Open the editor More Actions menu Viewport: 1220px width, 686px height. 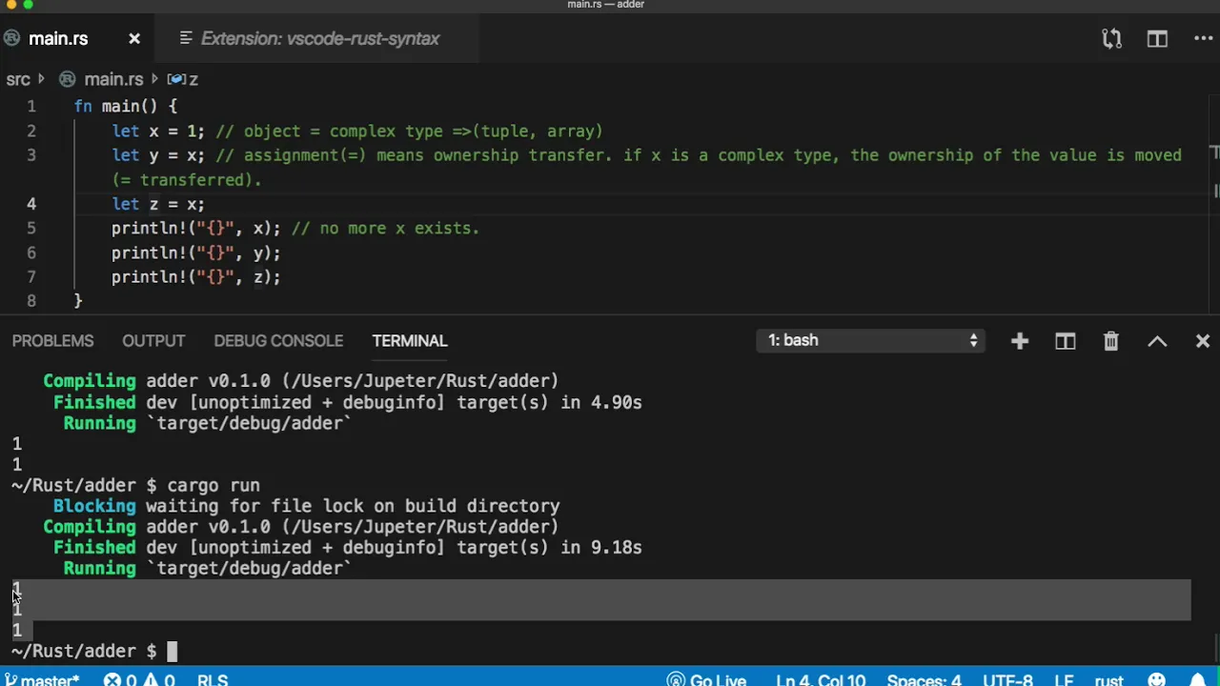[x=1203, y=39]
